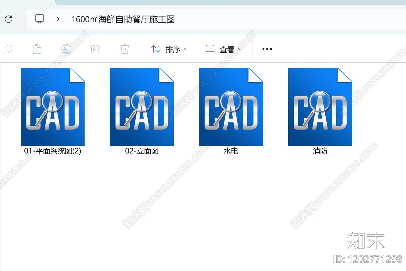This screenshot has width=406, height=271.
Task: Click the copy toolbar icon
Action: (x=8, y=49)
